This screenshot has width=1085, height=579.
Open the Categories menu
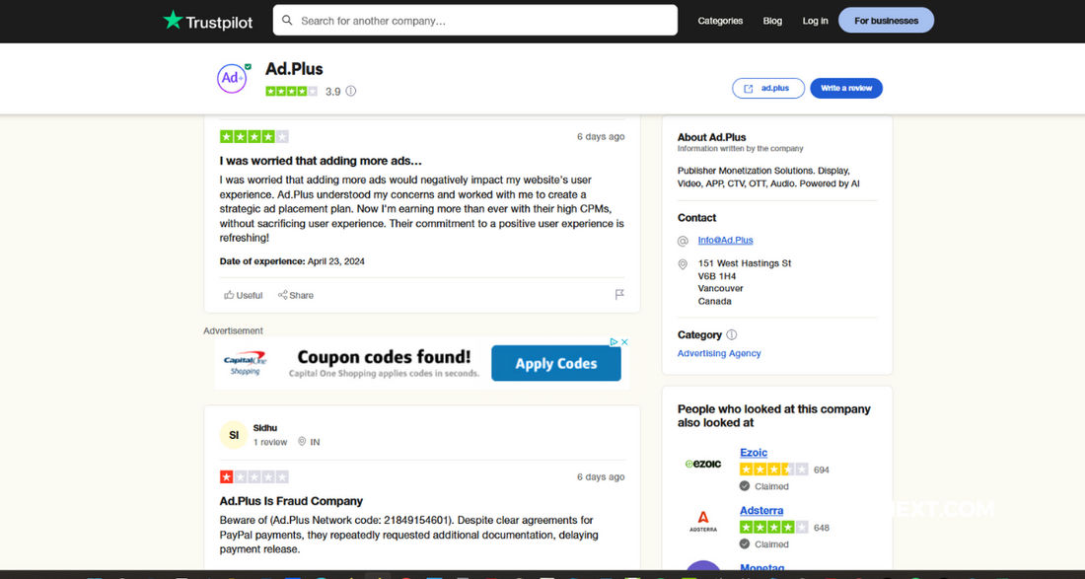point(720,20)
